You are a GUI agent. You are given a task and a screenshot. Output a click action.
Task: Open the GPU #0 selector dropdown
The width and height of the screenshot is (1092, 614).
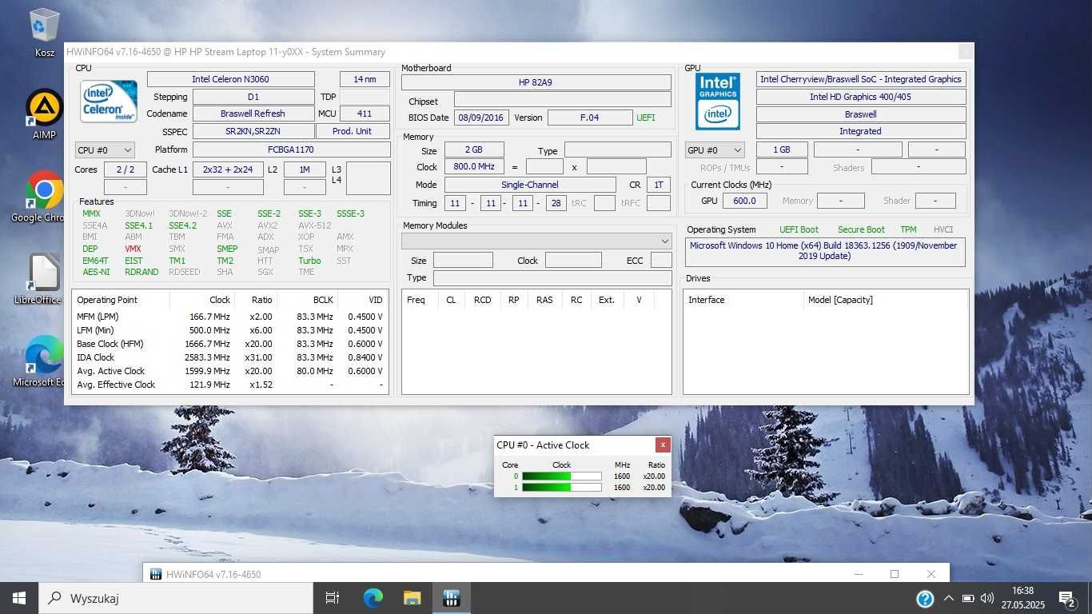715,150
